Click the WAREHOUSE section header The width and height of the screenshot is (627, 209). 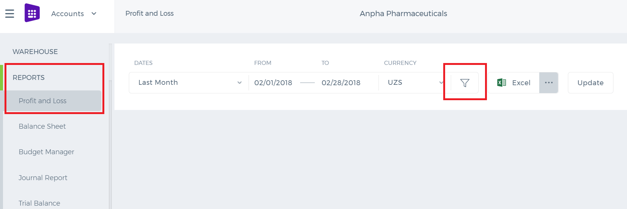pos(35,52)
